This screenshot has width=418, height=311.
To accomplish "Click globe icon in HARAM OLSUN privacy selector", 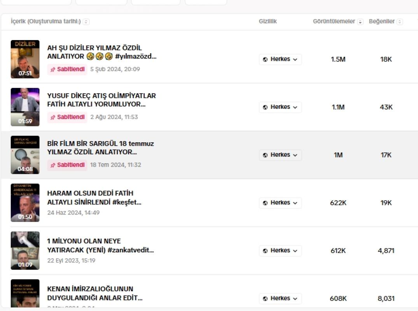I will [x=265, y=203].
